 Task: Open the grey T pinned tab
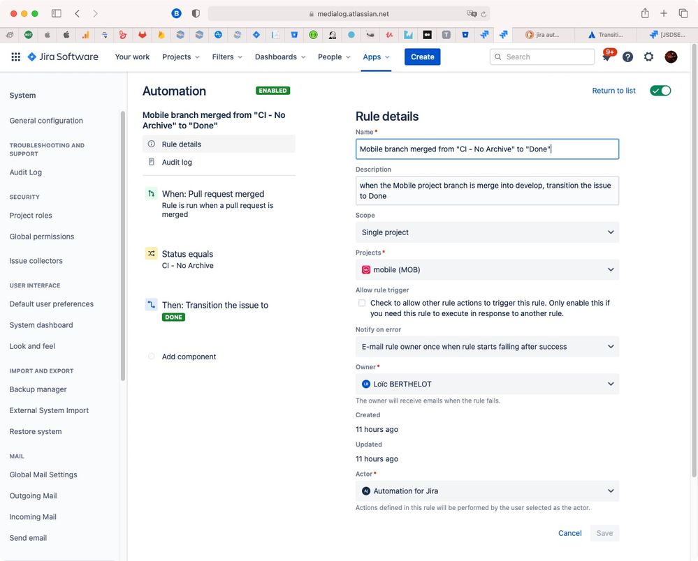click(446, 35)
